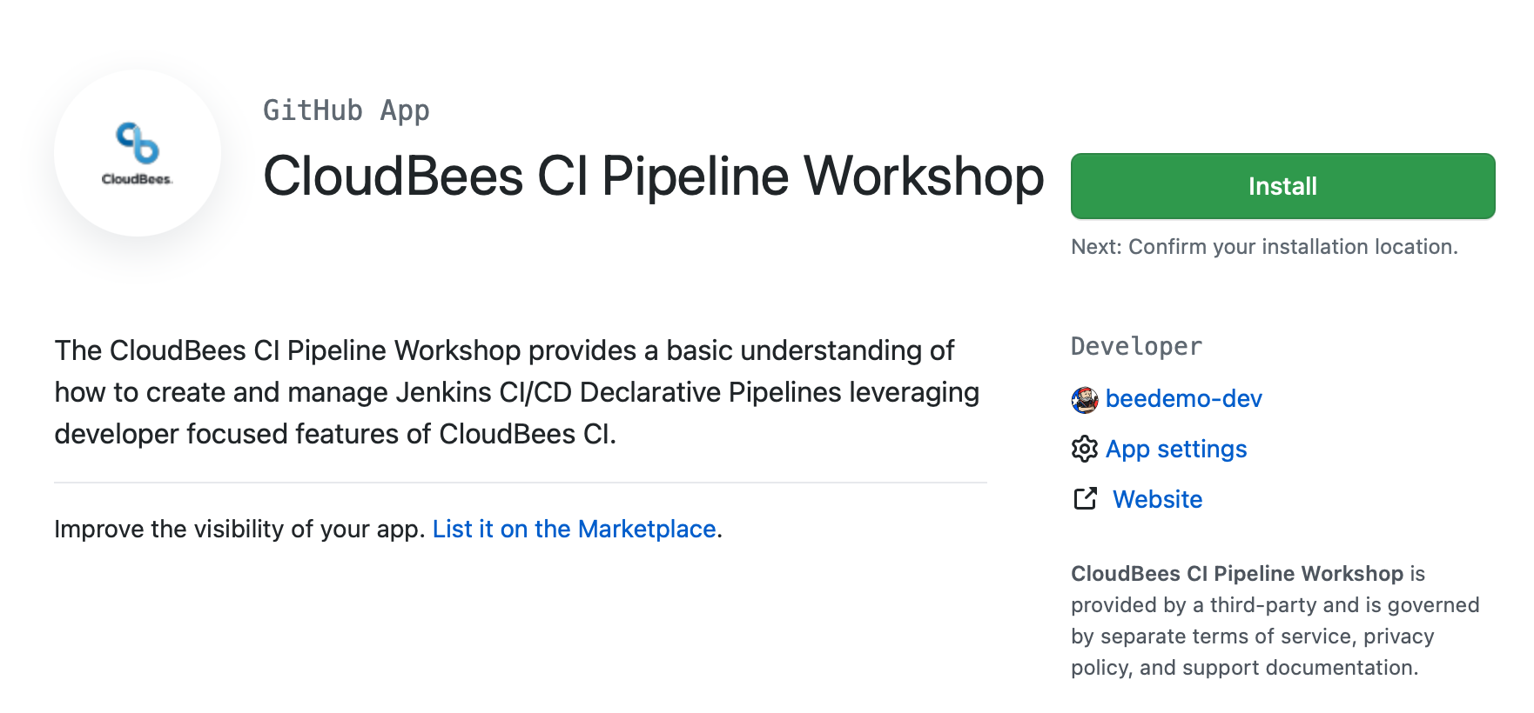Screen dimensions: 1534x713
Task: Click the App settings gear icon
Action: pos(1085,449)
